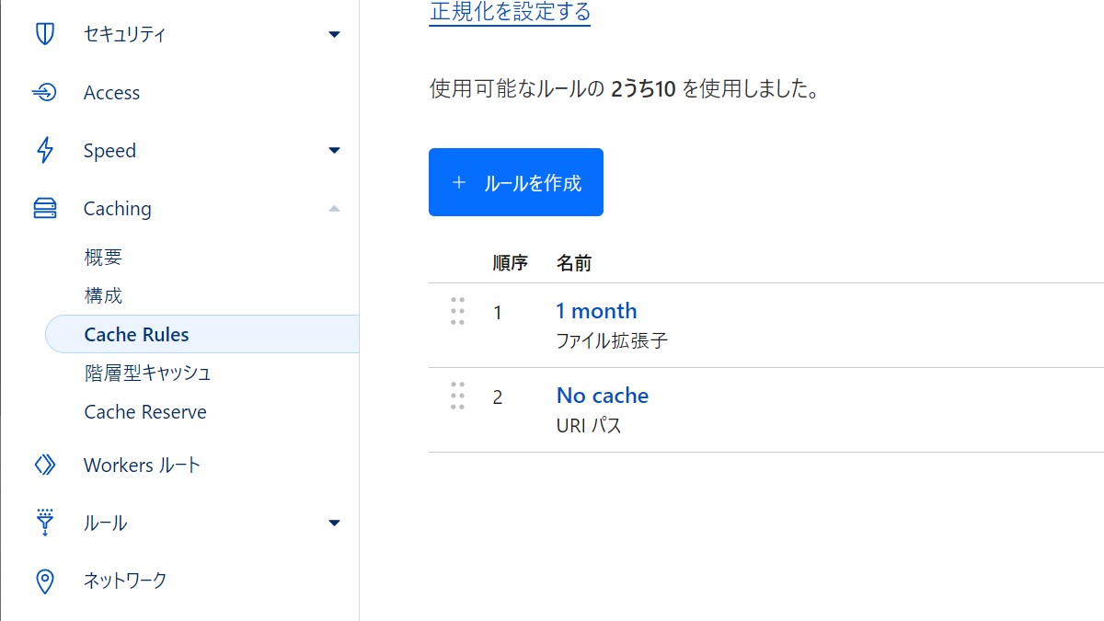Click the ルール funnel icon
The height and width of the screenshot is (621, 1104).
pos(44,523)
